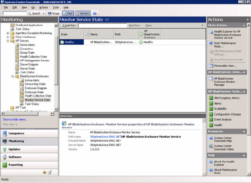Toggle the Scope button in toolbar

pos(53,13)
